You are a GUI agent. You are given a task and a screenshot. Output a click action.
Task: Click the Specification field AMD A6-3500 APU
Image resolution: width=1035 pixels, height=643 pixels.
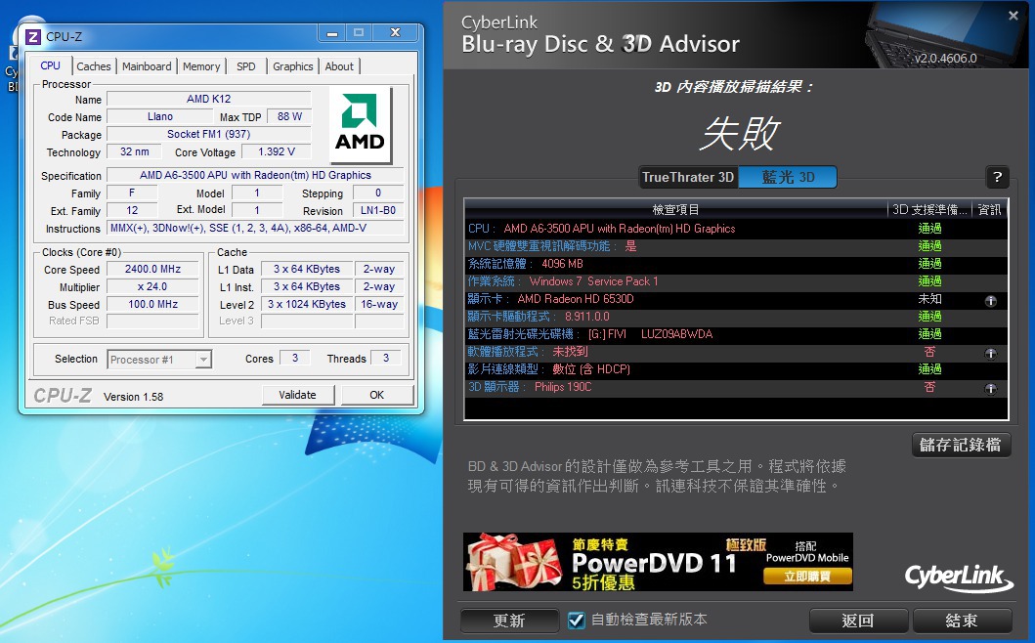tap(255, 175)
